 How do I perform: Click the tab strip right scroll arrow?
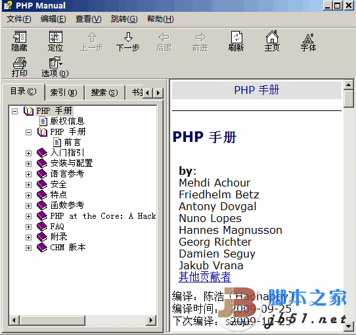tap(158, 93)
